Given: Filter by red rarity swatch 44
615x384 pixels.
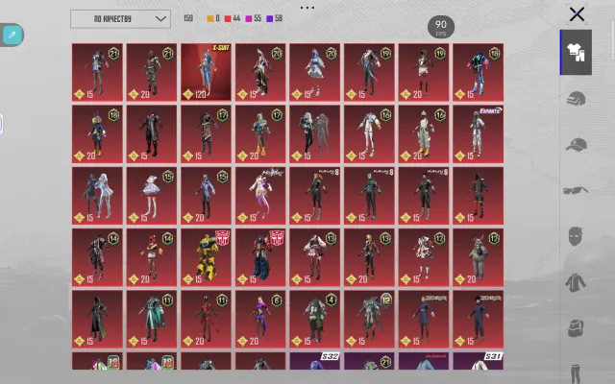Looking at the screenshot, I should pyautogui.click(x=233, y=18).
